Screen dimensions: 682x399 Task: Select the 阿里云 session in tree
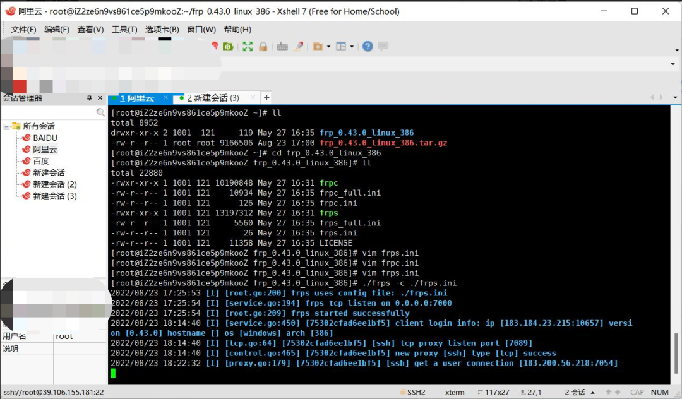[x=45, y=150]
